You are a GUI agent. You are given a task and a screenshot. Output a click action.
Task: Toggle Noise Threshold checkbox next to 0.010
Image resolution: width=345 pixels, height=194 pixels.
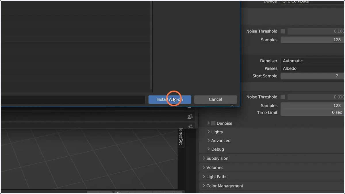(x=283, y=97)
